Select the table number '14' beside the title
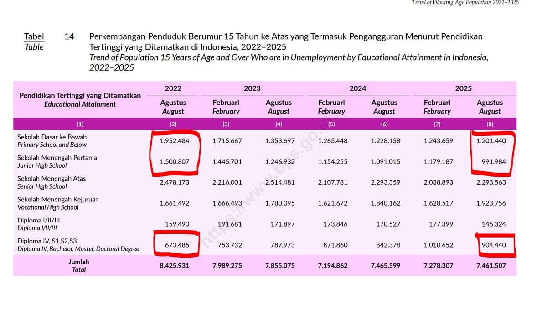Image resolution: width=547 pixels, height=320 pixels. [x=69, y=36]
